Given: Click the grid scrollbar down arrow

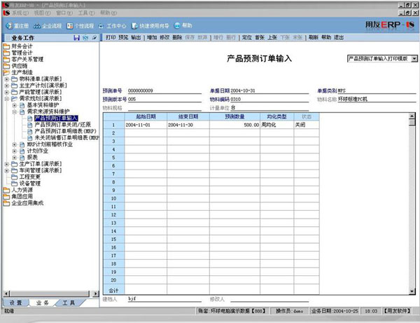Looking at the screenshot, I should pyautogui.click(x=412, y=291).
